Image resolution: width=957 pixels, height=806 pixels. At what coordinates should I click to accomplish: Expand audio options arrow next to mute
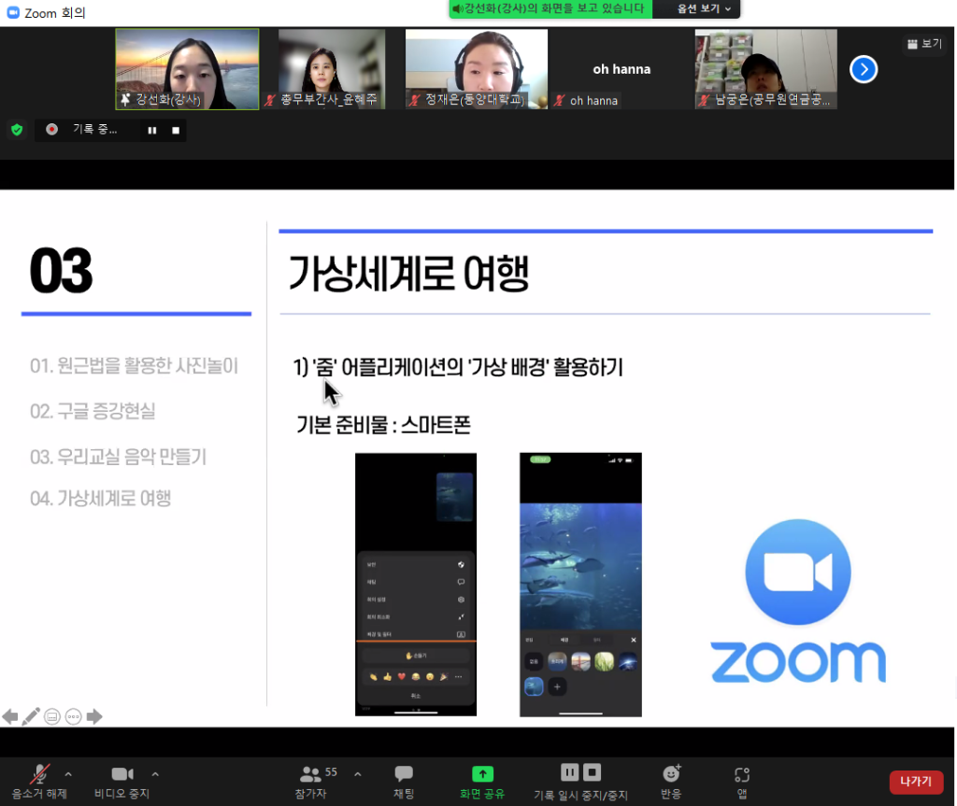coord(67,773)
